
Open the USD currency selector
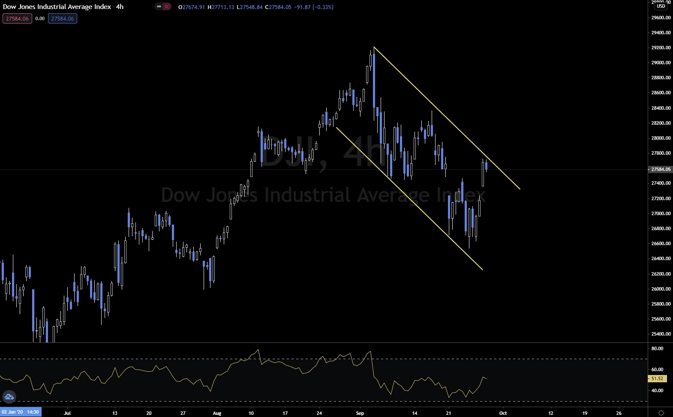[661, 6]
